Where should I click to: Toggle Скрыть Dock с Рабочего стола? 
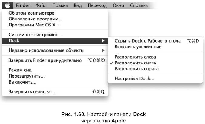click(x=147, y=41)
